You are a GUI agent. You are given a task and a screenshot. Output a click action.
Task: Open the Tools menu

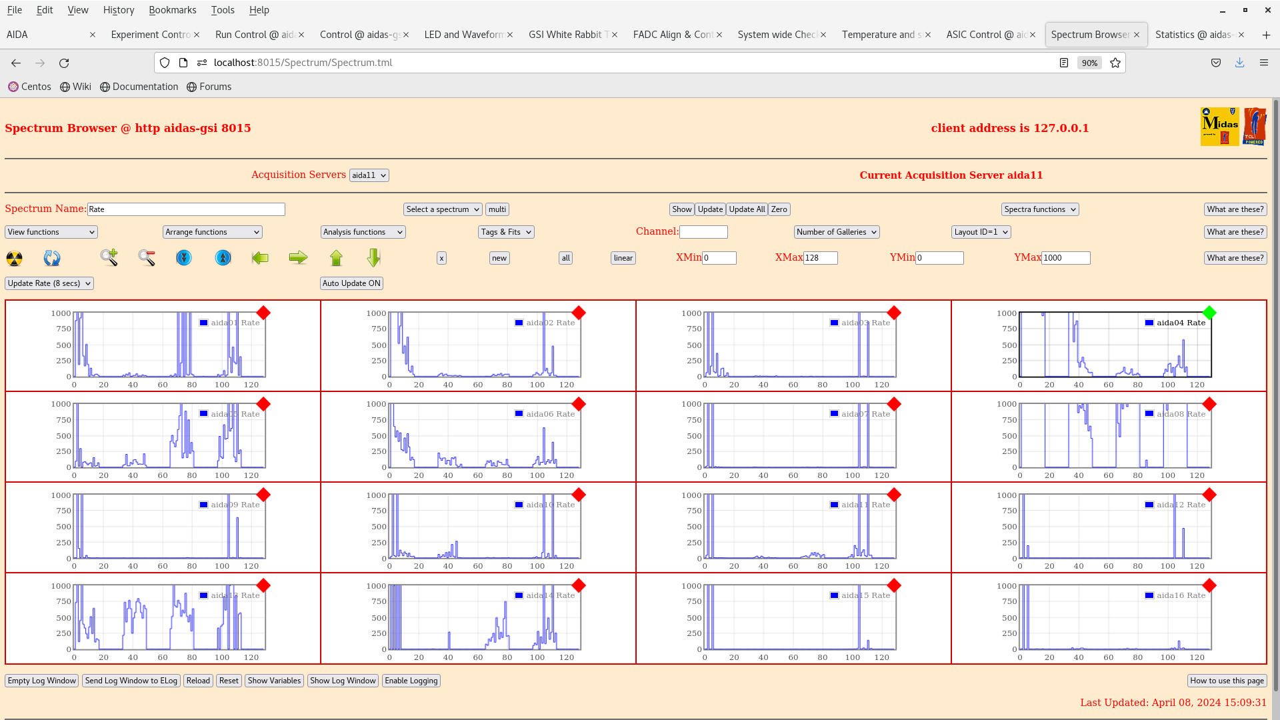coord(221,10)
